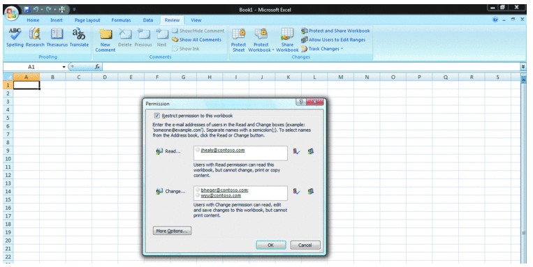
Task: Click Show Ink in Comments group
Action: coord(186,49)
